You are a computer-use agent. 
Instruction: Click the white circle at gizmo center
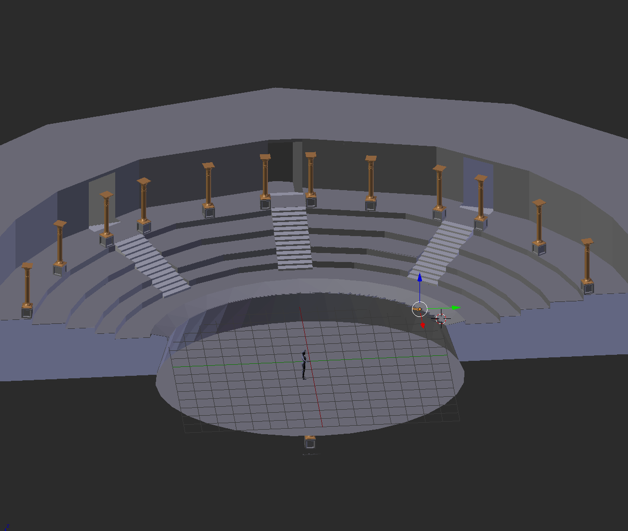tap(420, 309)
